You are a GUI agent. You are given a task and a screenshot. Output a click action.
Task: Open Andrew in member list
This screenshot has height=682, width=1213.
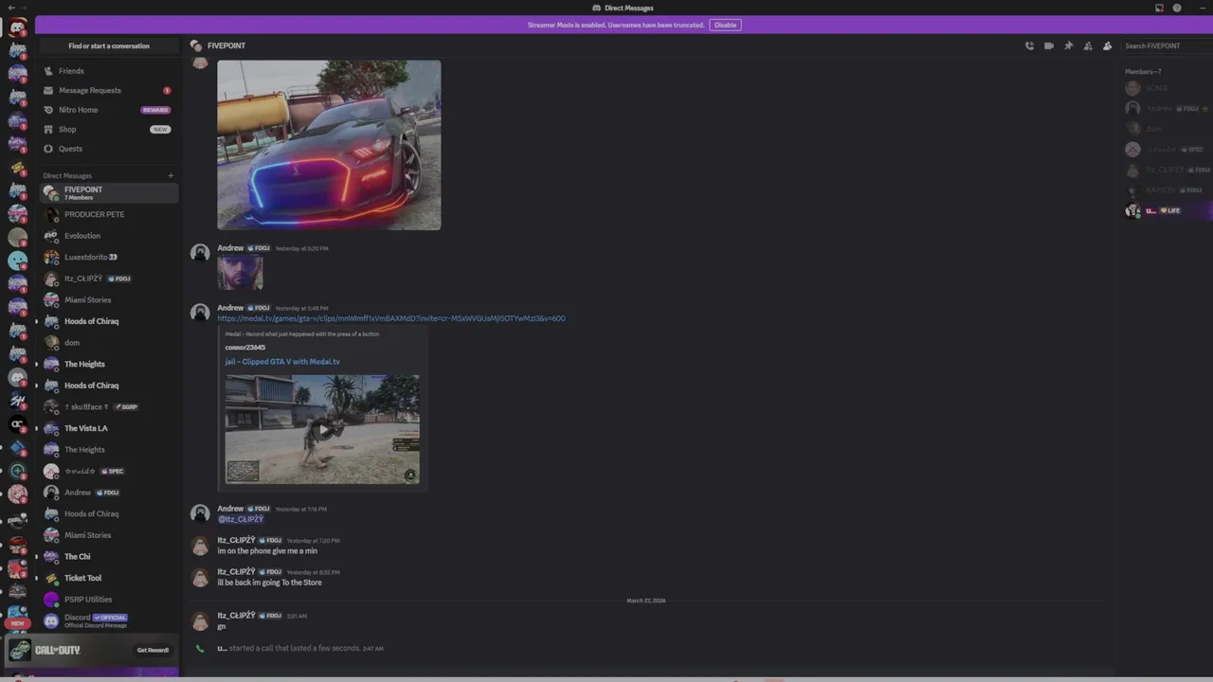(1166, 109)
